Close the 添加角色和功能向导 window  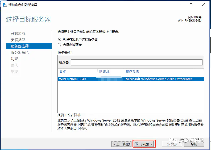point(203,5)
